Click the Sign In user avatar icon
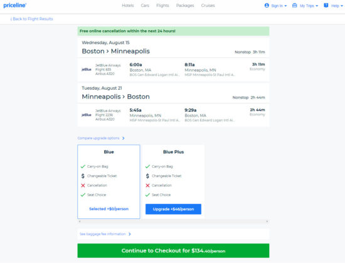This screenshot has height=263, width=345. (267, 6)
